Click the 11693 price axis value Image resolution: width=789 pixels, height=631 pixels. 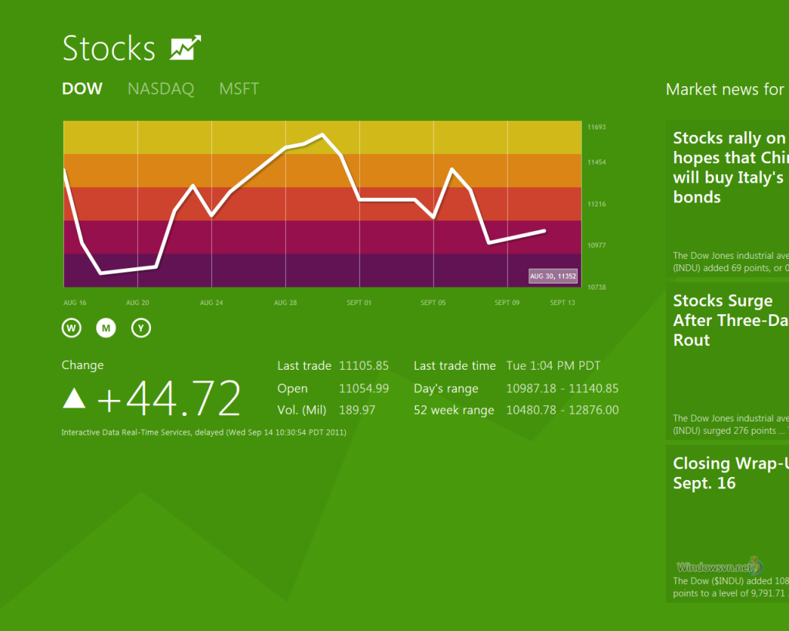point(597,127)
